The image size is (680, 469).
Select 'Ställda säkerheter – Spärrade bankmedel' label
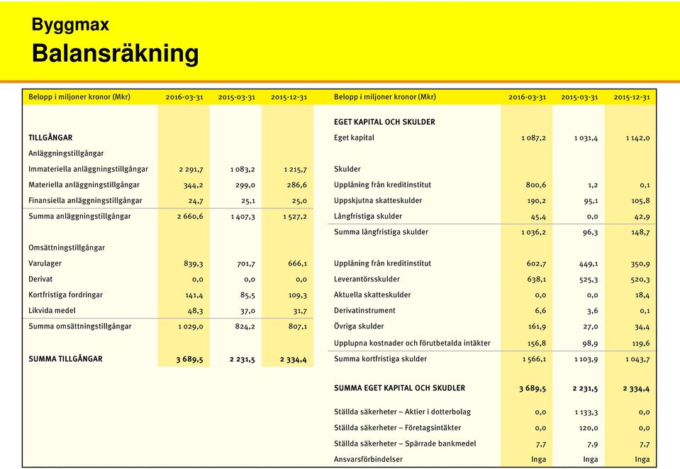(x=405, y=443)
